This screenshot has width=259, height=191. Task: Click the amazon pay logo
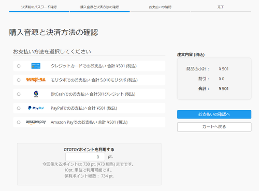click(36, 122)
